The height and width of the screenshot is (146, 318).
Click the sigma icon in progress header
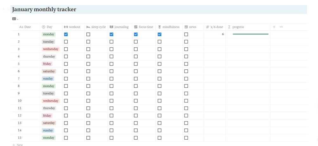point(229,27)
